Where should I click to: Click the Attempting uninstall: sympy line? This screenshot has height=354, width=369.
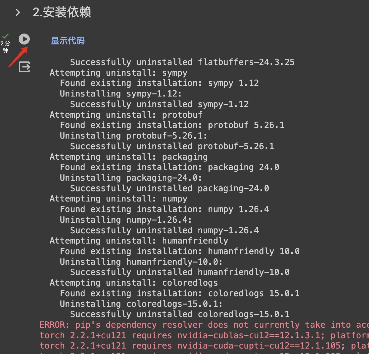(x=118, y=73)
